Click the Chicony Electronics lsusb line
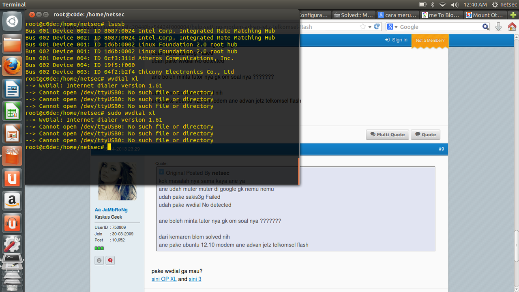519x292 pixels. 130,72
